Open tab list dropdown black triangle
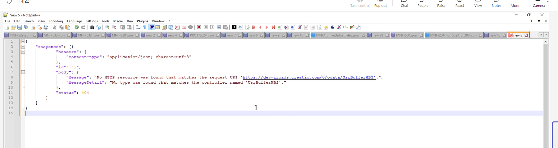The height and width of the screenshot is (148, 558). click(539, 21)
